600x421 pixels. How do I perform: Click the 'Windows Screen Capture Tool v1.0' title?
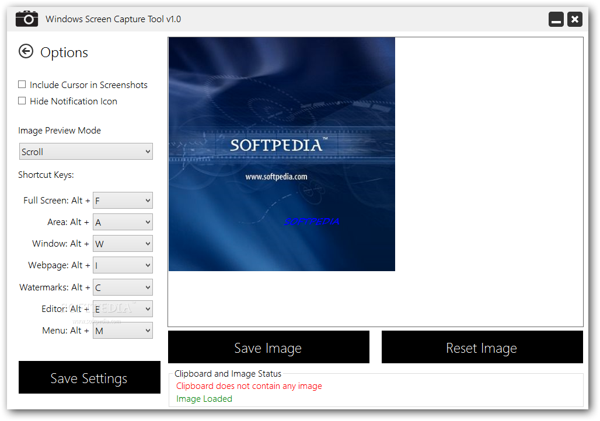pos(113,19)
